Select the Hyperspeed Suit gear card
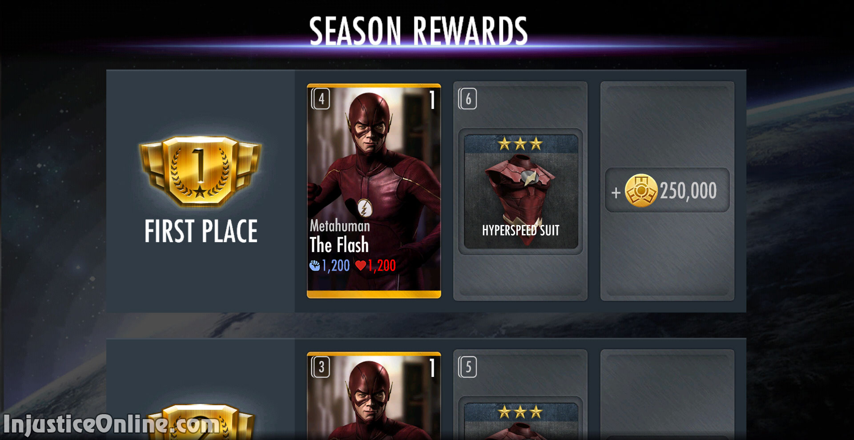854x440 pixels. (x=521, y=192)
